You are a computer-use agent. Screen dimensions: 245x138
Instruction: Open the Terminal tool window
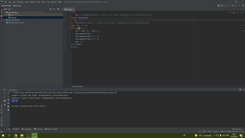38,129
